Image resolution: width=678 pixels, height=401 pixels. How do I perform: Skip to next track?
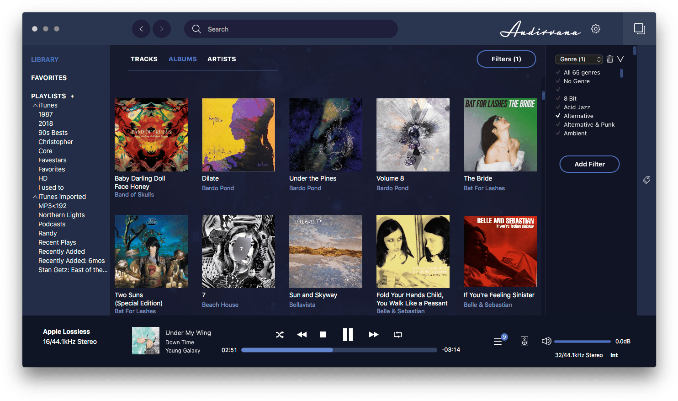[x=373, y=335]
